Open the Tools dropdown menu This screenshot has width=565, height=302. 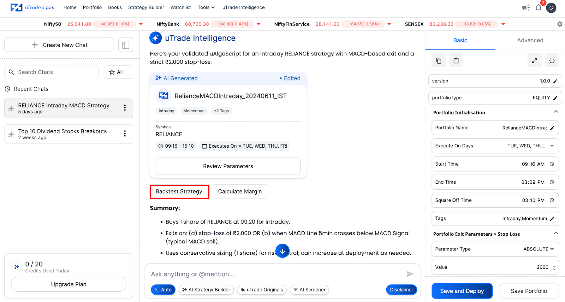click(206, 7)
